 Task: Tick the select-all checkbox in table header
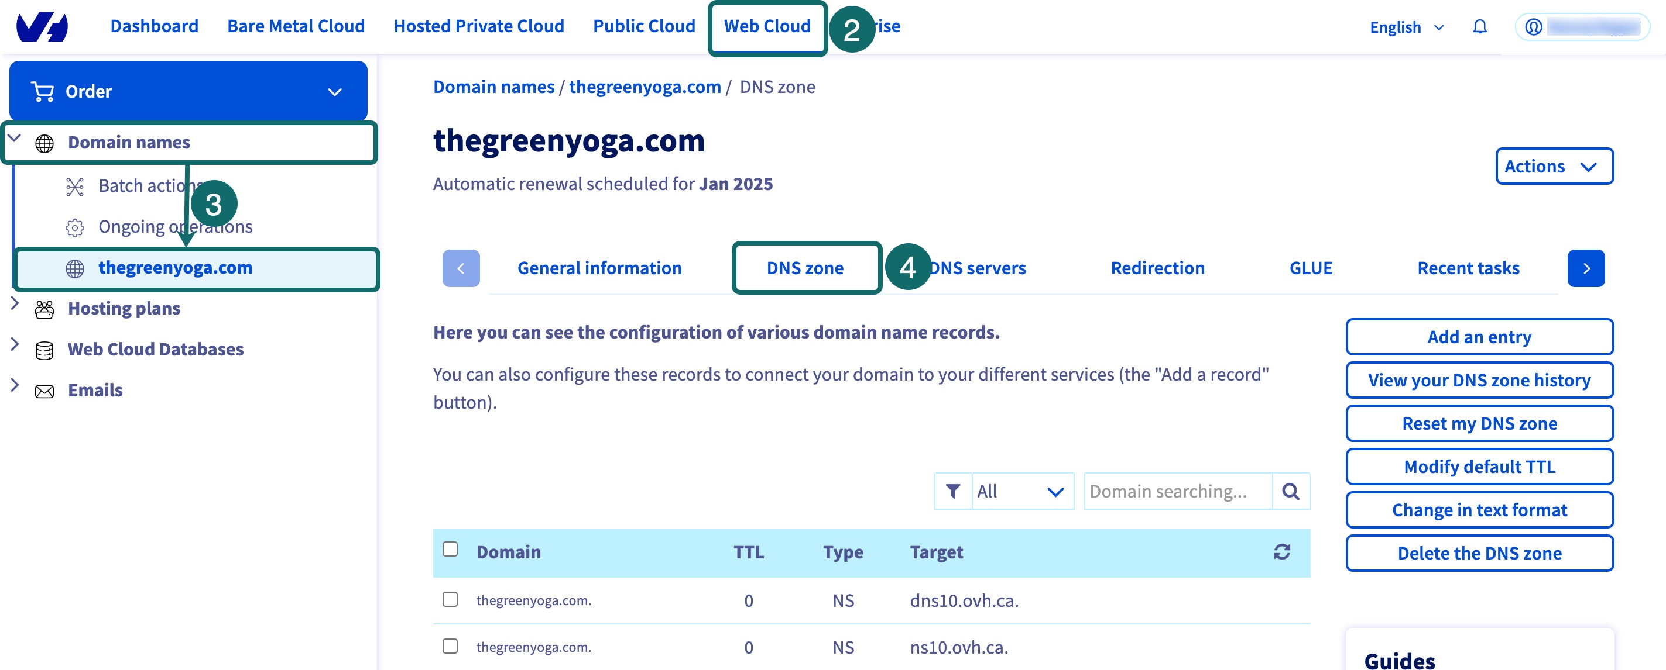click(x=450, y=548)
